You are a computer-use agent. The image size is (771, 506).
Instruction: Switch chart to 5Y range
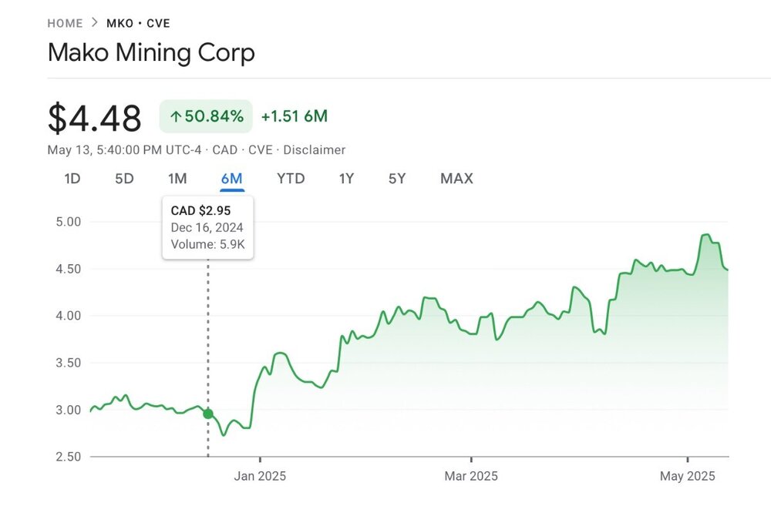pyautogui.click(x=397, y=179)
